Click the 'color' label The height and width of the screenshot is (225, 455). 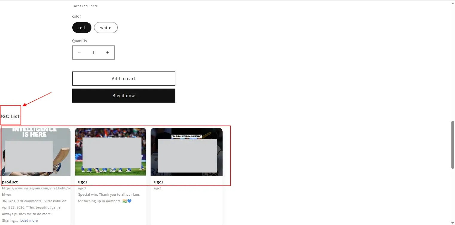pos(76,16)
